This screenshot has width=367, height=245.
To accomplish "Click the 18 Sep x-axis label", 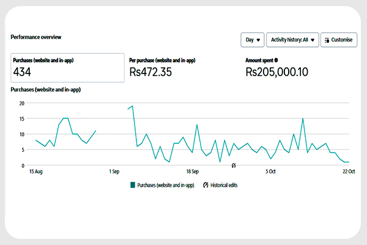I will pyautogui.click(x=193, y=172).
